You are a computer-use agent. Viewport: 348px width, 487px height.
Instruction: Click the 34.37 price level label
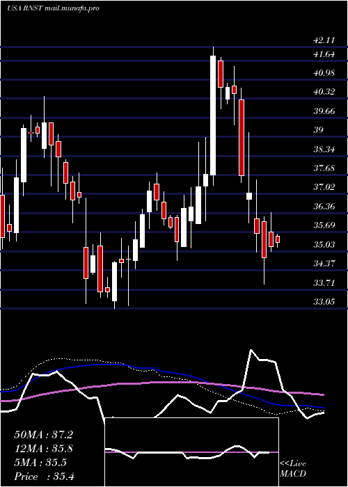[324, 264]
